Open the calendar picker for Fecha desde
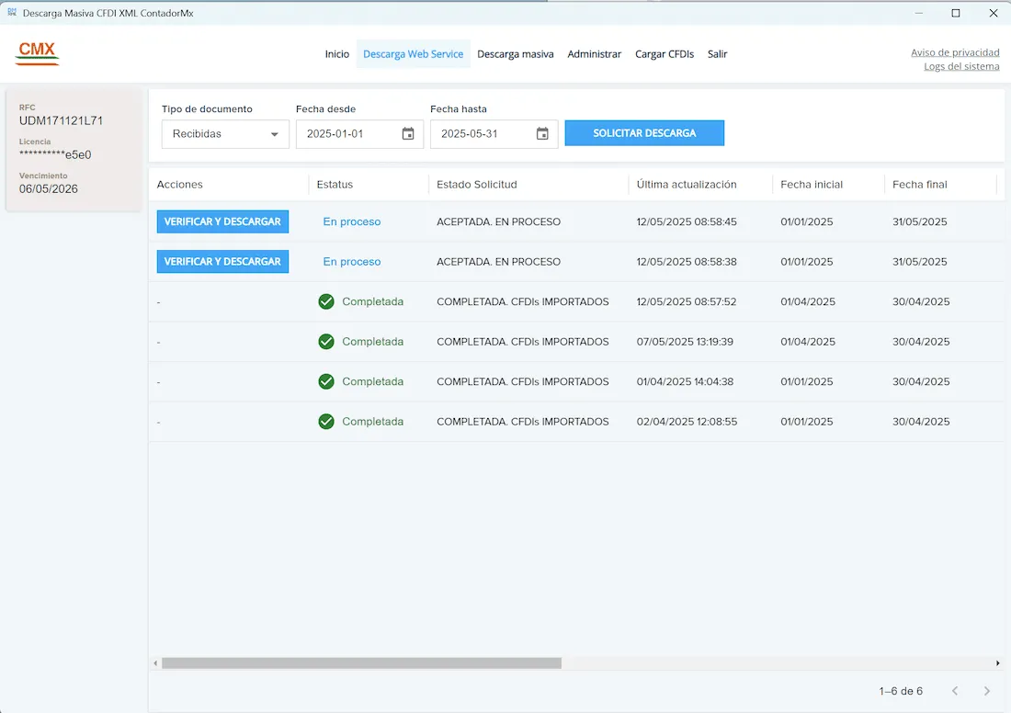Screen dimensions: 1011x713 (407, 133)
